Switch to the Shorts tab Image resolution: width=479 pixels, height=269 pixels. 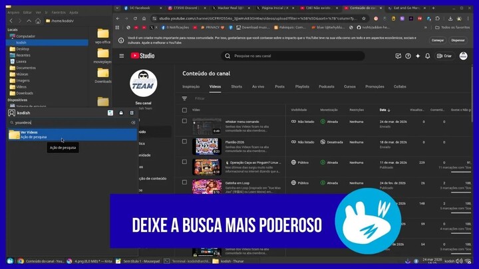[236, 86]
